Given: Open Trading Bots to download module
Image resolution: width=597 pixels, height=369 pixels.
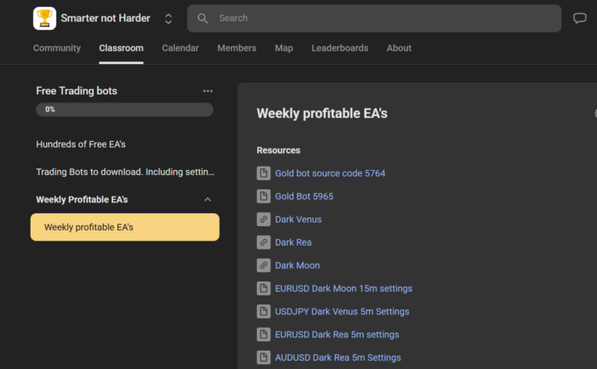Looking at the screenshot, I should tap(125, 172).
